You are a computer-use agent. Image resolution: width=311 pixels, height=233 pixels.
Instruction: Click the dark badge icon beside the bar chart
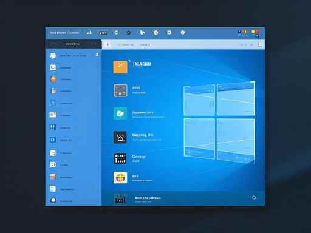tap(103, 33)
